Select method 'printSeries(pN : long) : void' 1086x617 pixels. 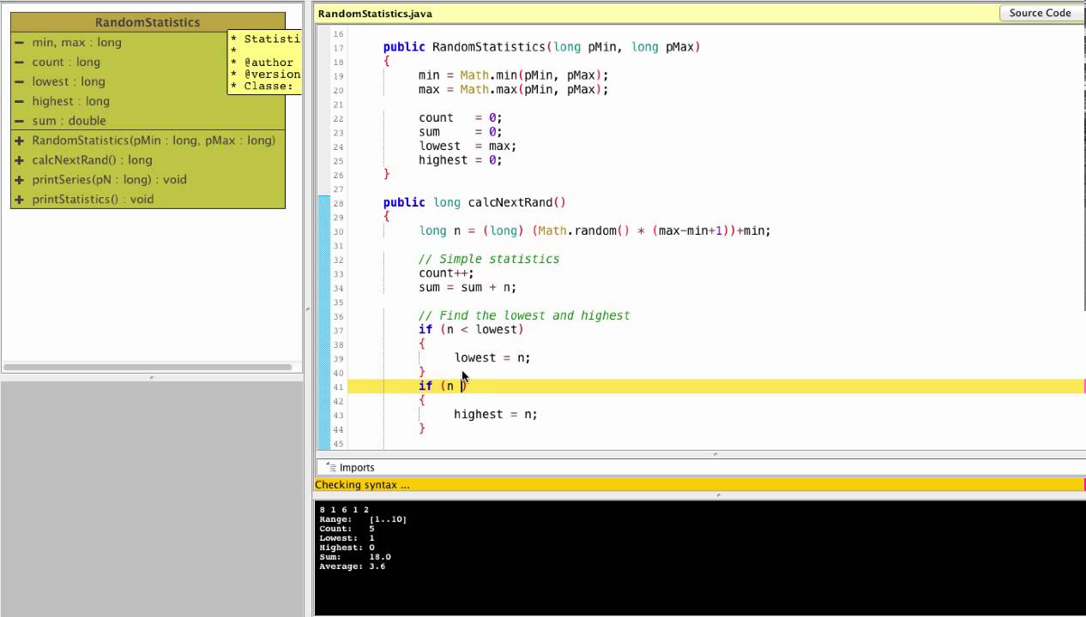click(x=109, y=180)
